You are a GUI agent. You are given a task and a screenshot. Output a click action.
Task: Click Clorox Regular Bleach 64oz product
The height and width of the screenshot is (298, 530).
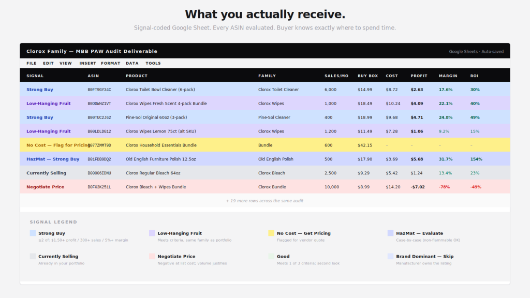click(x=153, y=173)
